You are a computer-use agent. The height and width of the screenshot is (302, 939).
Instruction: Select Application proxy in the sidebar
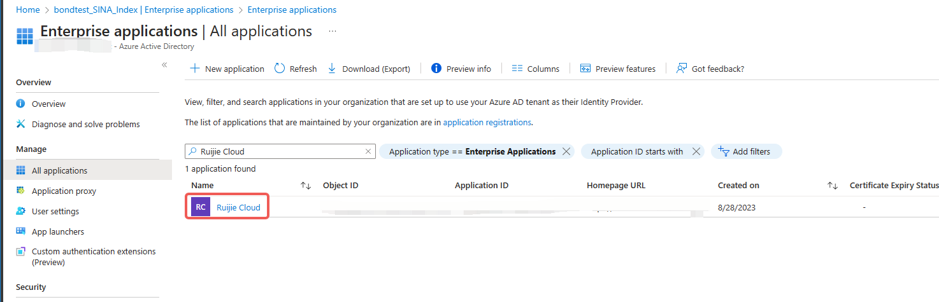(64, 191)
